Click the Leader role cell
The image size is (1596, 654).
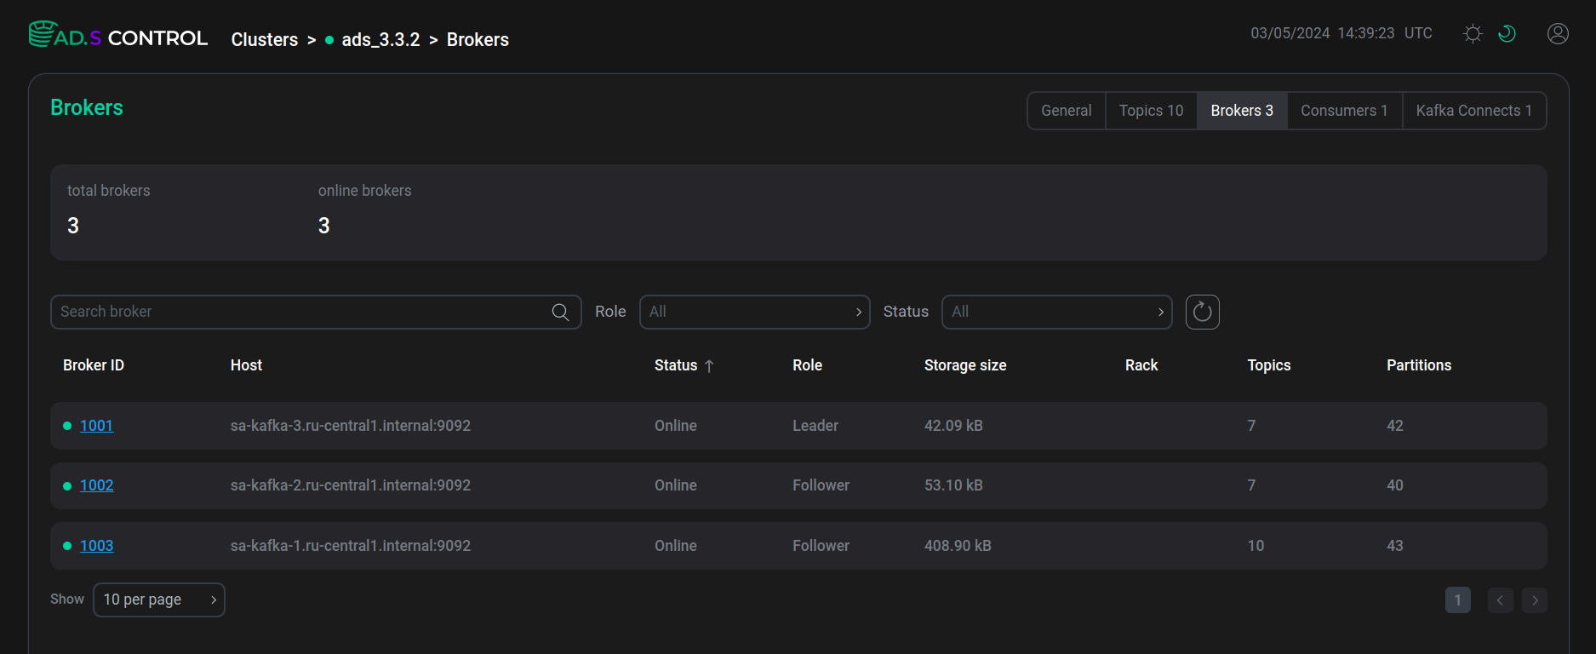(x=815, y=426)
